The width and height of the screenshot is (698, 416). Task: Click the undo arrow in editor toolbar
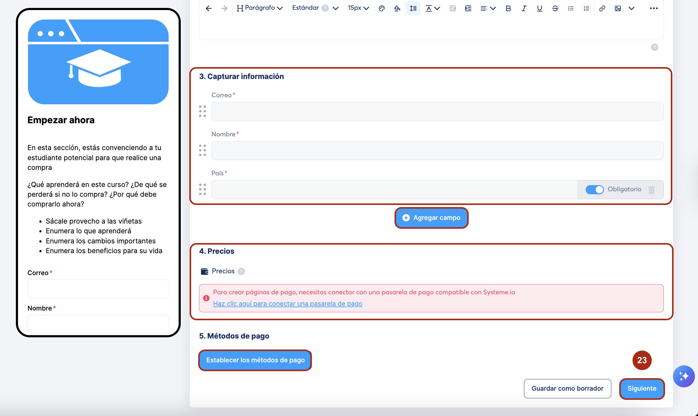point(209,8)
